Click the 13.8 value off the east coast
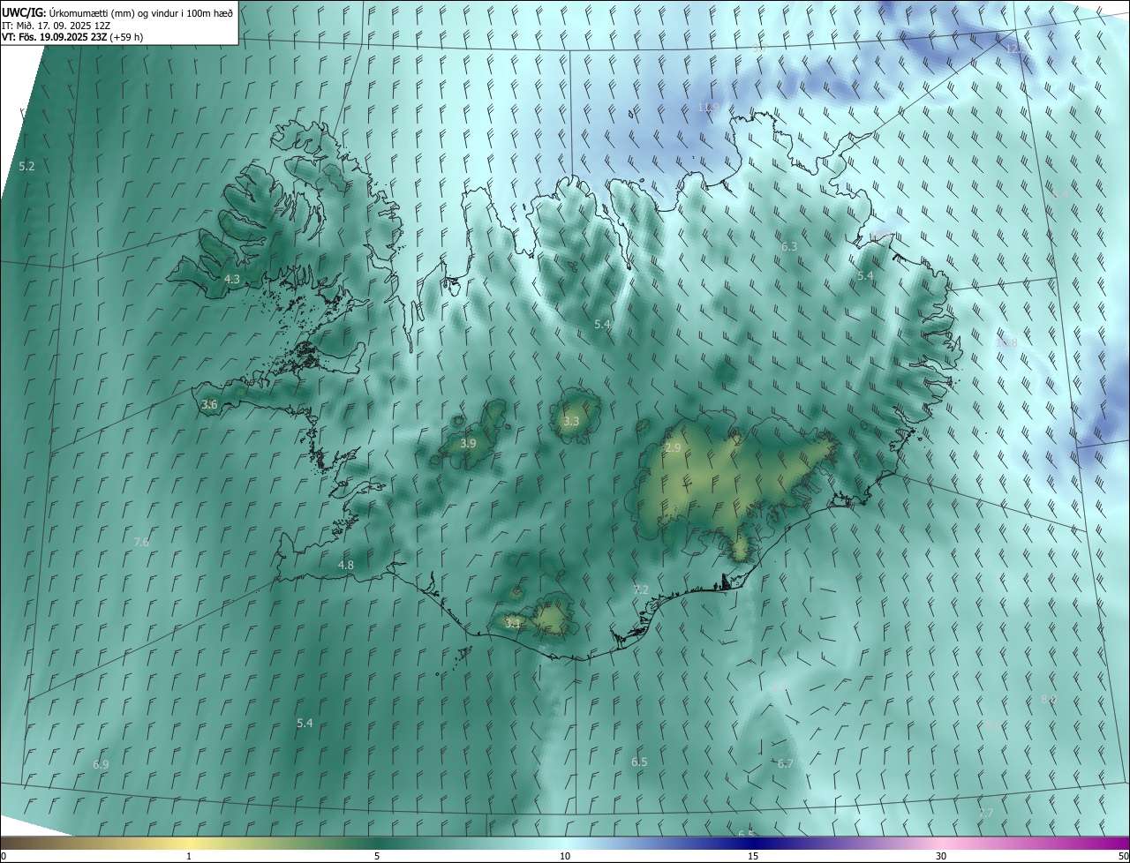Viewport: 1130px width, 863px height. coord(1006,342)
